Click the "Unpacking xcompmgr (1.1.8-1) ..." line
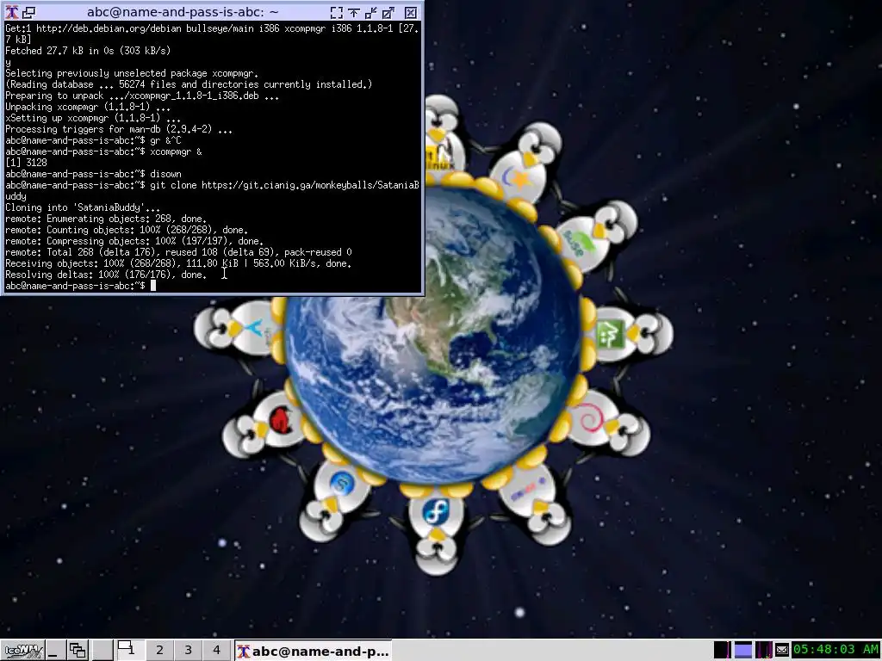Viewport: 882px width, 661px height. (88, 107)
